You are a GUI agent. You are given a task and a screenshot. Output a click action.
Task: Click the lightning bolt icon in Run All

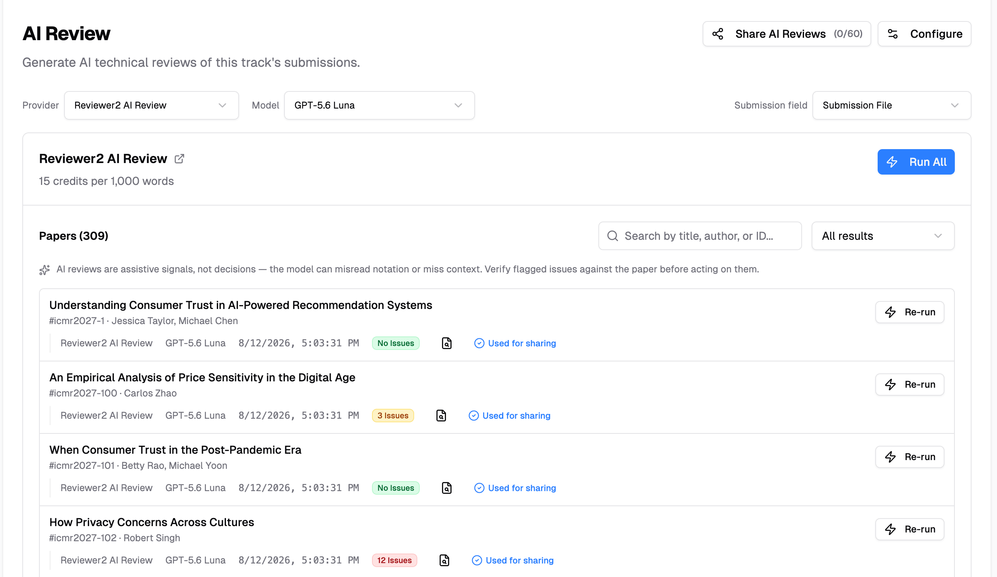[892, 162]
